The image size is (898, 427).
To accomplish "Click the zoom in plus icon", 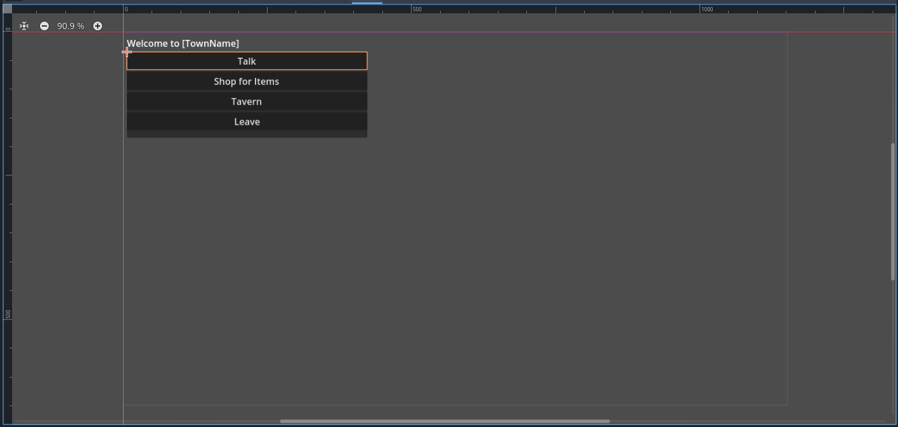I will pyautogui.click(x=98, y=26).
